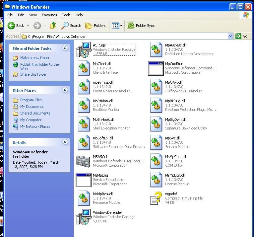
Task: Open the Back history dropdown arrow
Action: (28, 26)
